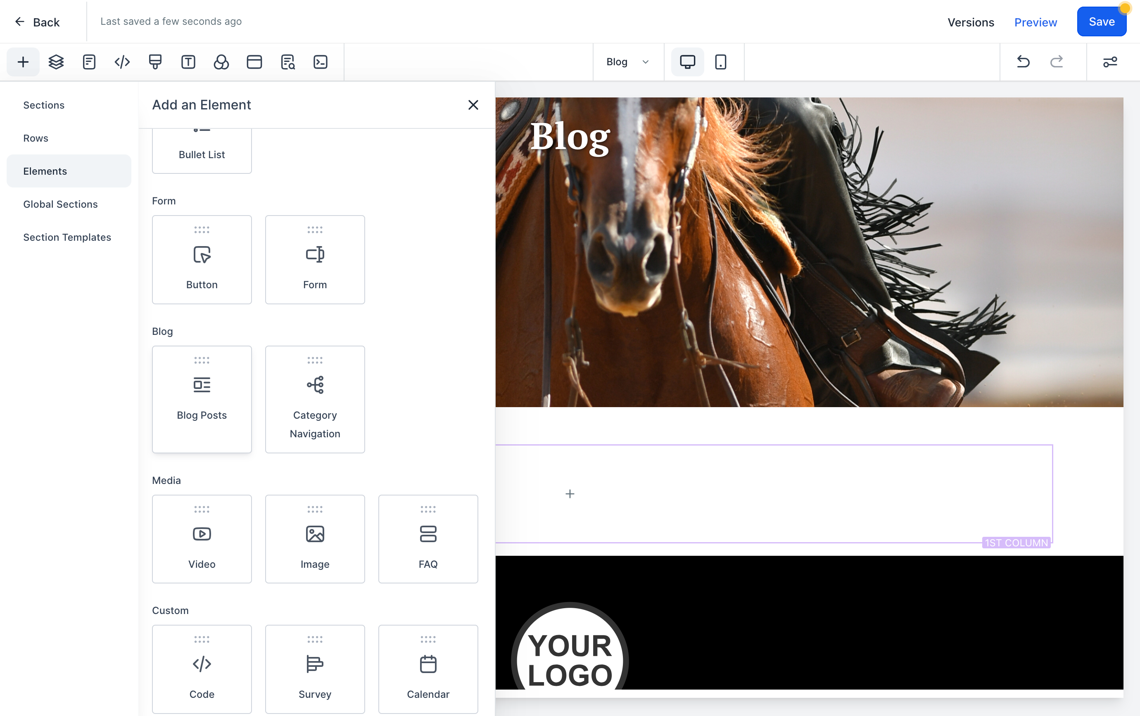Open the custom code brackets toolbar icon

tap(122, 62)
